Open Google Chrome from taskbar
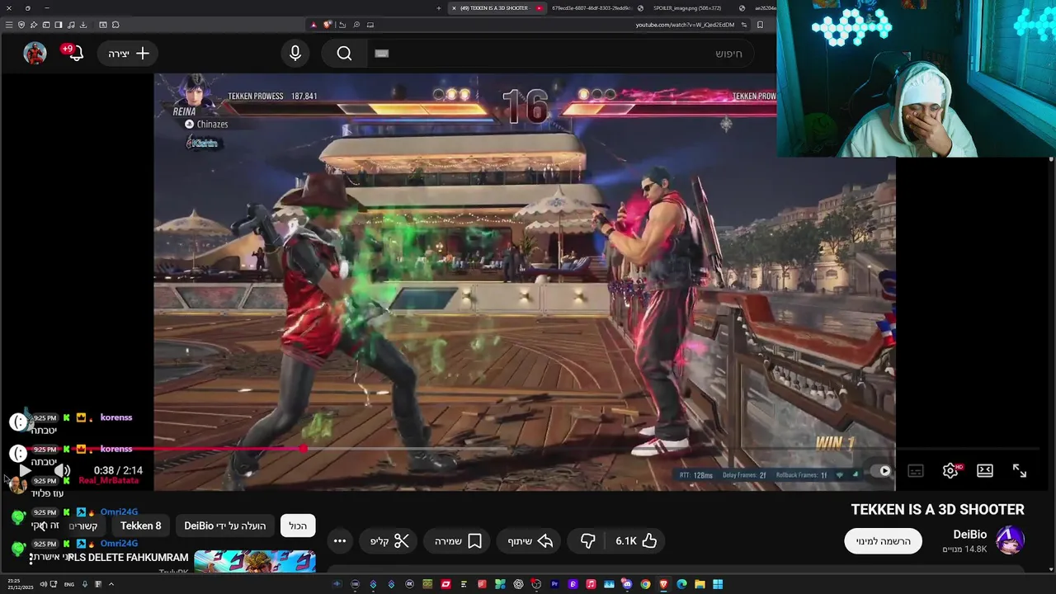This screenshot has height=594, width=1056. coord(645,585)
